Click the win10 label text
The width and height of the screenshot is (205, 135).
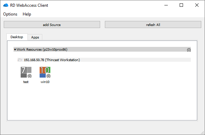(x=45, y=82)
